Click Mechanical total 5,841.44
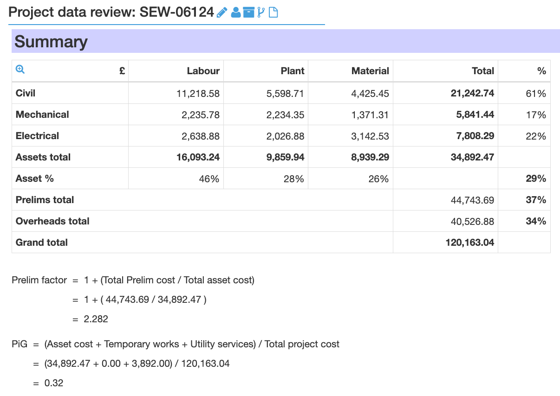The width and height of the screenshot is (560, 396). pyautogui.click(x=475, y=115)
